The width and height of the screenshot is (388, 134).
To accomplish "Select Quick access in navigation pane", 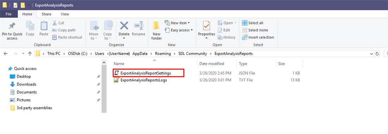I will 23,69.
